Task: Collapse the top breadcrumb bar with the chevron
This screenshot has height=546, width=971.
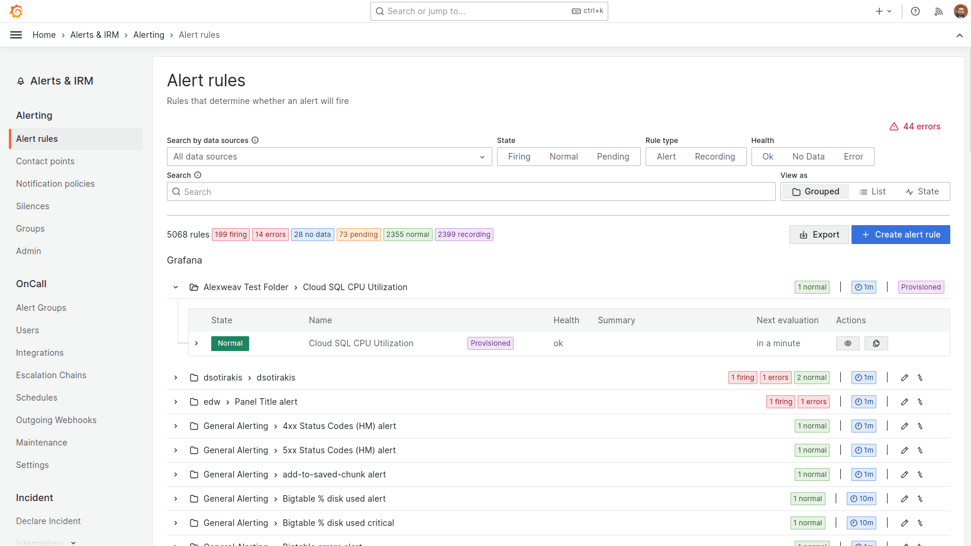Action: pos(960,35)
